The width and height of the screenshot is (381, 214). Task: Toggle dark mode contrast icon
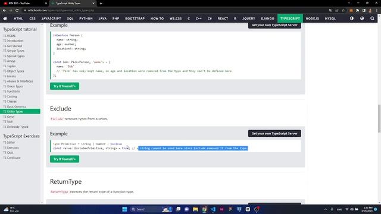[352, 18]
